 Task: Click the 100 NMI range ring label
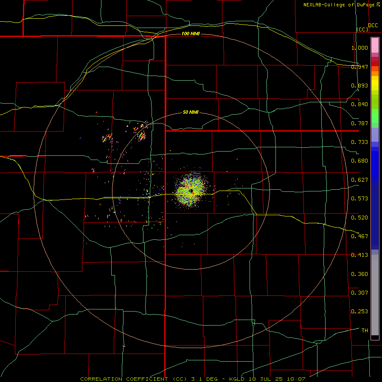tap(191, 34)
